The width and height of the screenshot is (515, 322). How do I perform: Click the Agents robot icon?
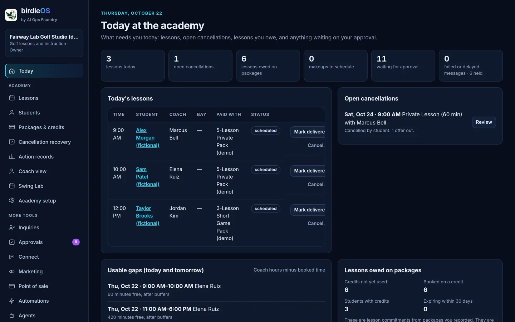(x=12, y=316)
